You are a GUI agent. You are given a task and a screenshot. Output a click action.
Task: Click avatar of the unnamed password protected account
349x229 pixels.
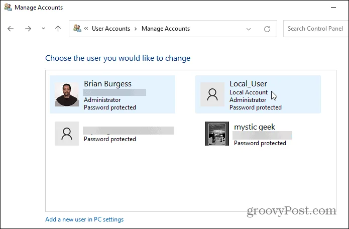point(67,134)
